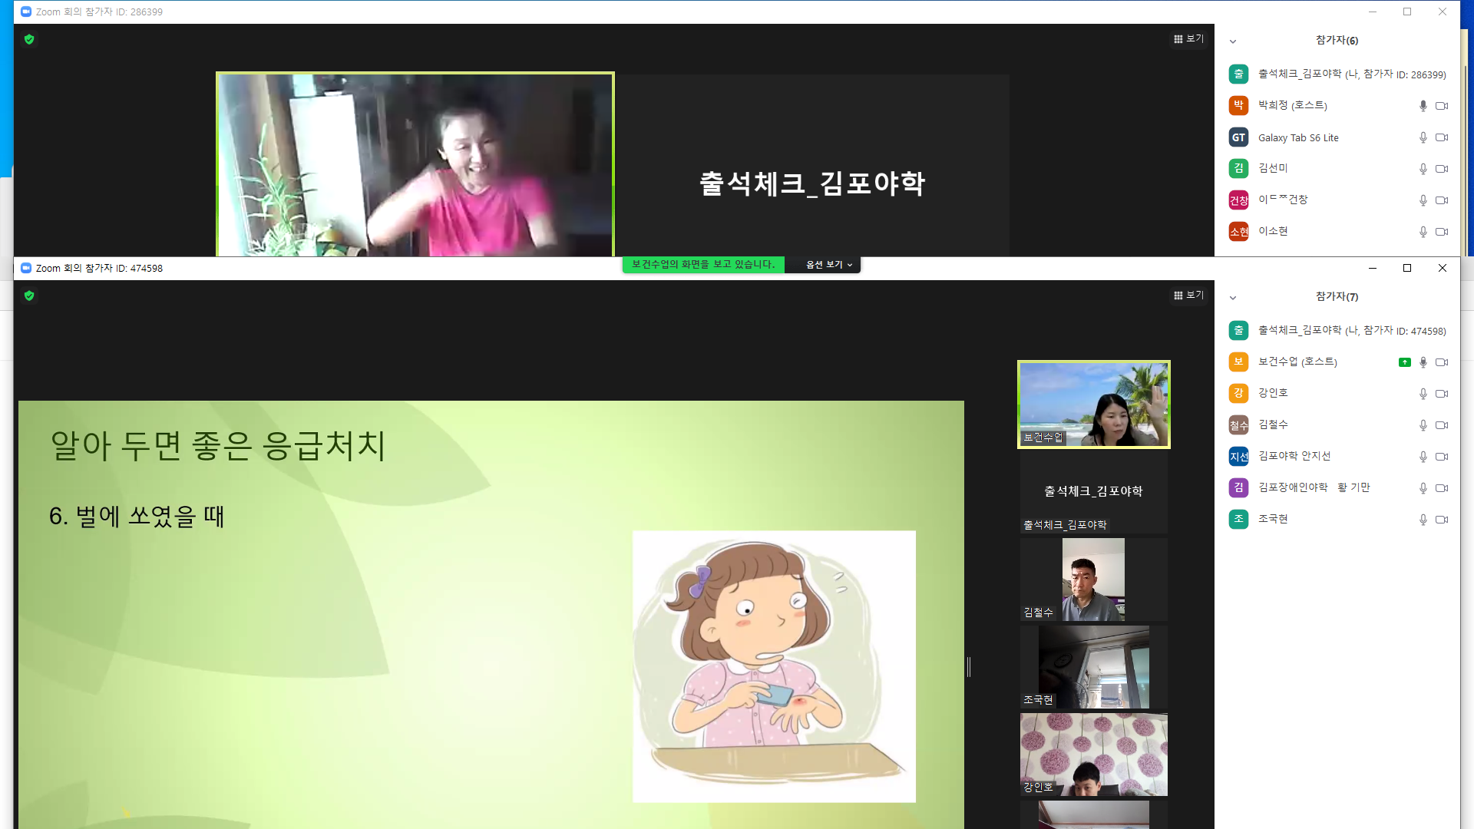Click the camera icon for 박희정 (호스트)

click(1442, 106)
